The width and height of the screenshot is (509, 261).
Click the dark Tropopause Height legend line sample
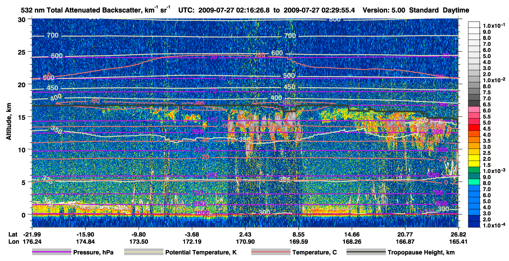[x=366, y=252]
